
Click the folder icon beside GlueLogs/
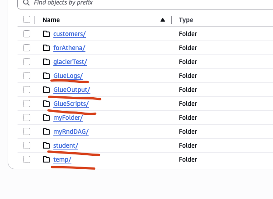pos(46,76)
